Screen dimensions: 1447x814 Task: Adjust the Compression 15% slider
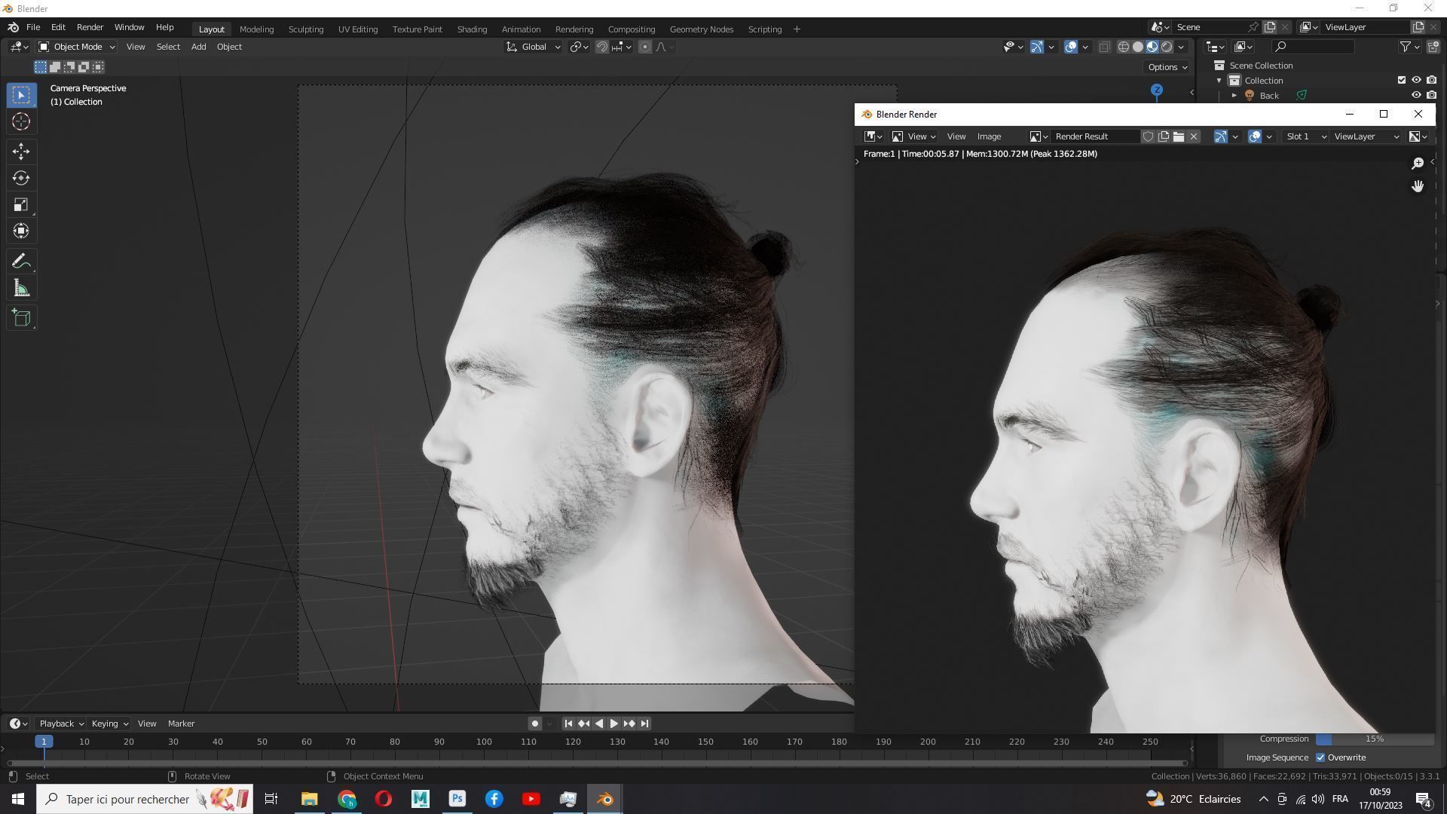coord(1375,739)
